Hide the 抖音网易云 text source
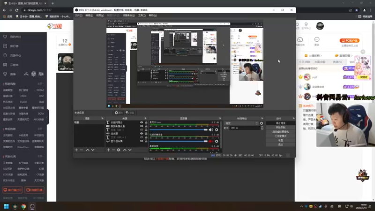This screenshot has height=211, width=375. coord(142,122)
